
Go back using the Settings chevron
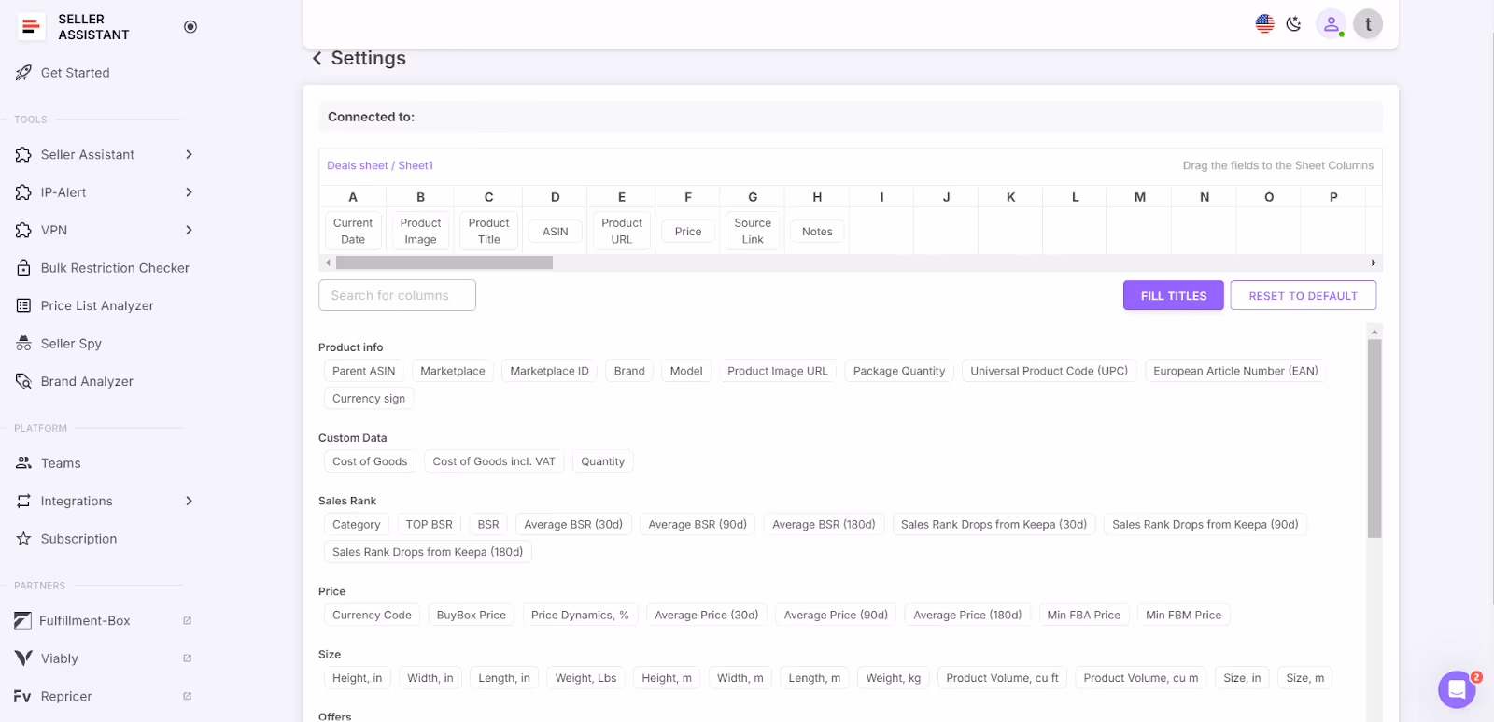(x=317, y=59)
